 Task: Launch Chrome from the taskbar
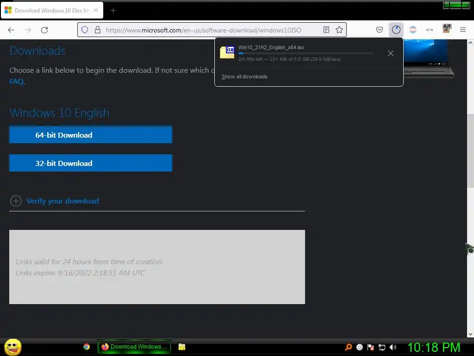point(87,347)
